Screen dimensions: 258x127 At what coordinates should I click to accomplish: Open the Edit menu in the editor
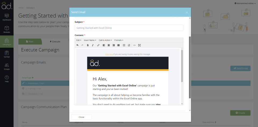click(79, 40)
